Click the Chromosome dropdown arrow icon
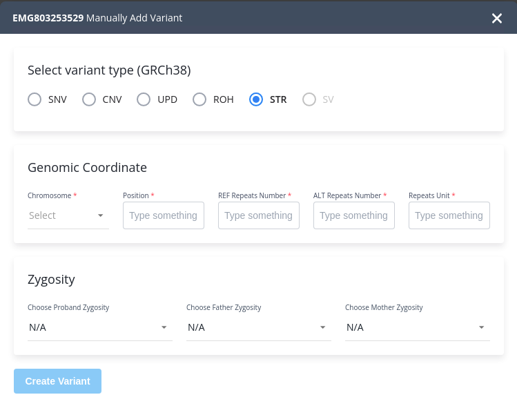This screenshot has width=517, height=406. coord(101,215)
